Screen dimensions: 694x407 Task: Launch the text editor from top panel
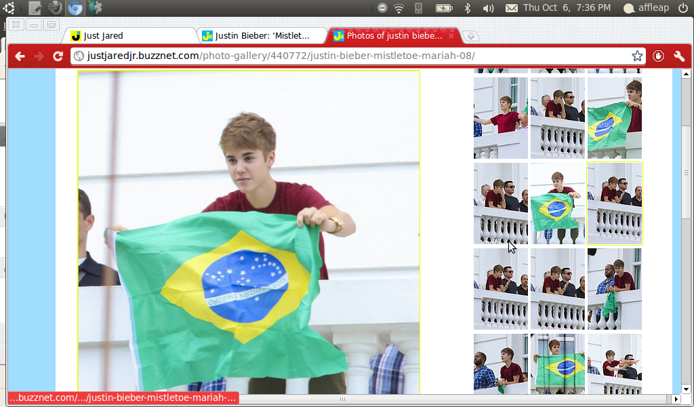[x=35, y=7]
